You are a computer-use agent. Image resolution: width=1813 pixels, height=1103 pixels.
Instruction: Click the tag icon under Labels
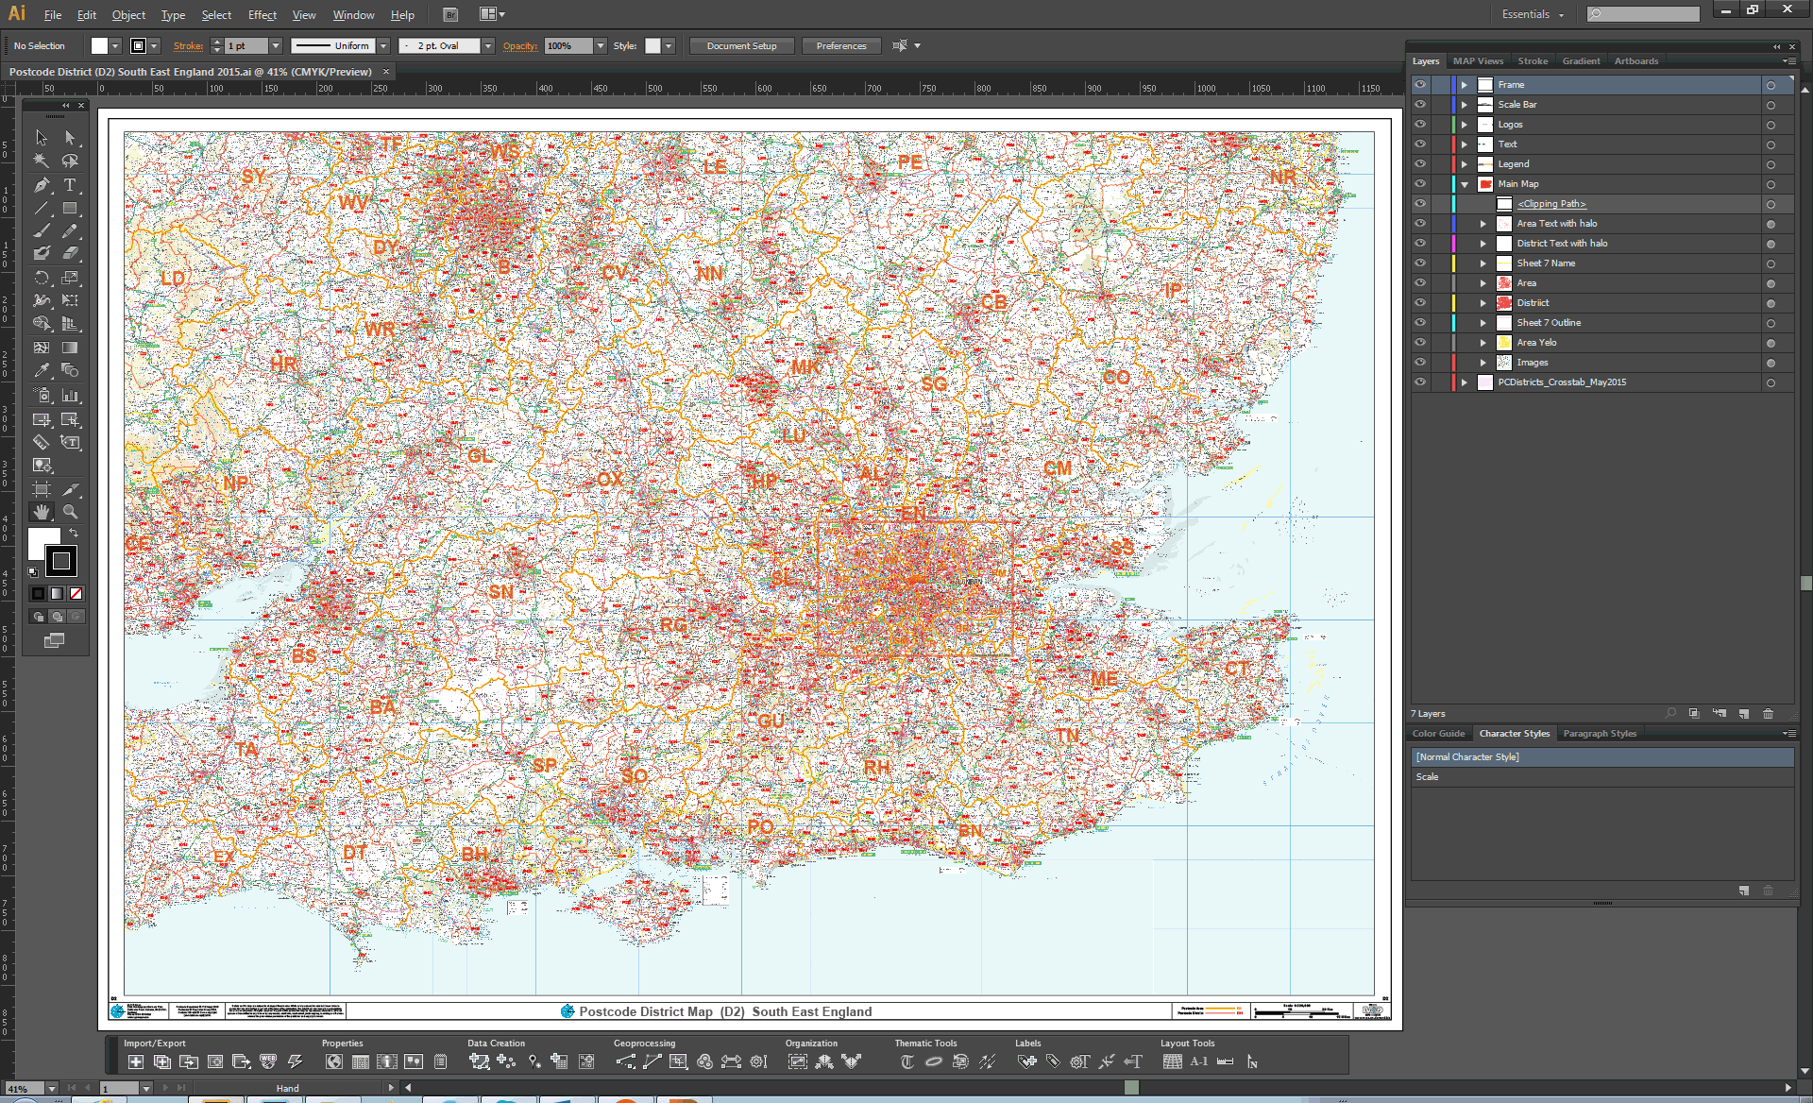tap(1053, 1061)
